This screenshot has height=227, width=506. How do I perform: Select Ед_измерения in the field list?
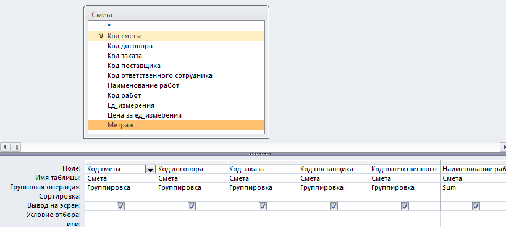point(176,106)
